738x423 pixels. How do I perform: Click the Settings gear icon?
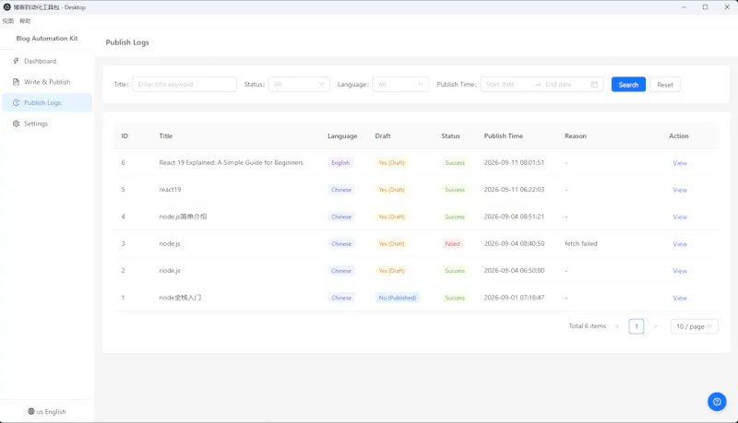(16, 123)
